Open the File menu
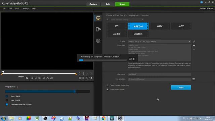Image resolution: width=215 pixels, height=121 pixels. pyautogui.click(x=4, y=8)
